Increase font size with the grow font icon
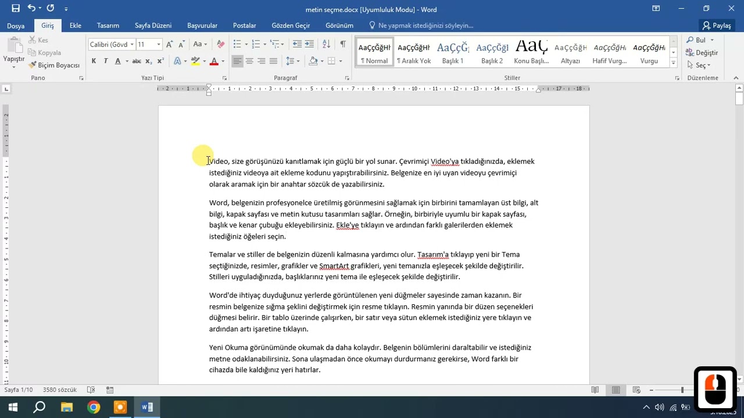The image size is (744, 418). point(169,44)
